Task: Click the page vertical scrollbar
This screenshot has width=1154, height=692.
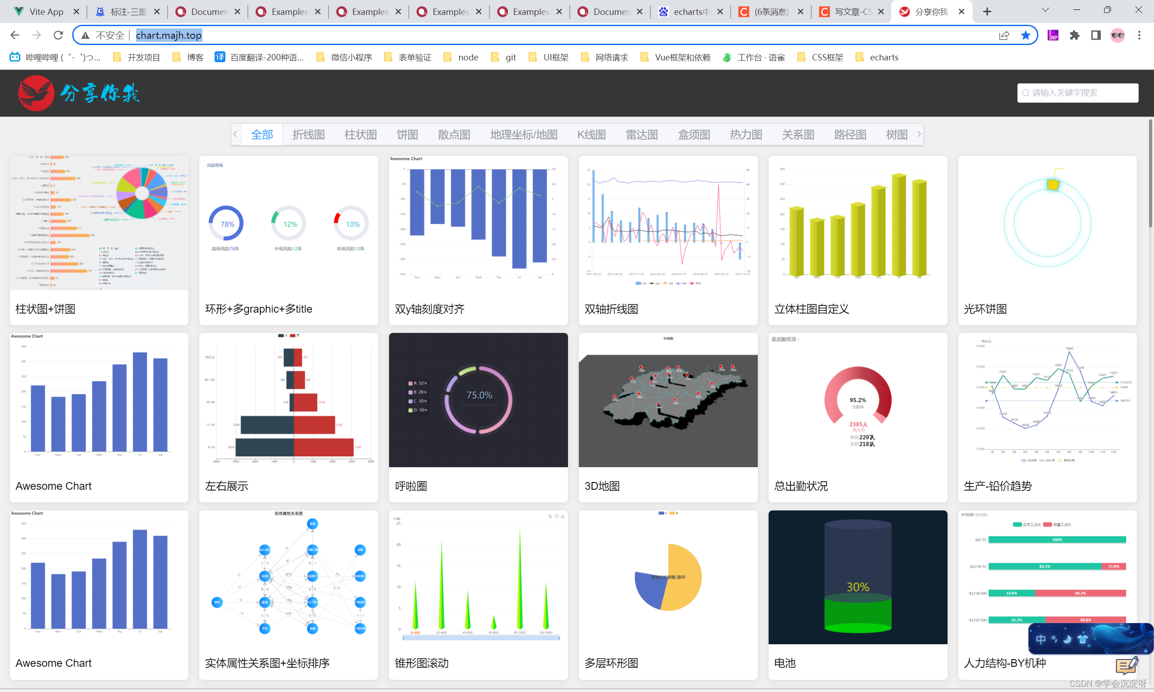Action: (x=1150, y=173)
